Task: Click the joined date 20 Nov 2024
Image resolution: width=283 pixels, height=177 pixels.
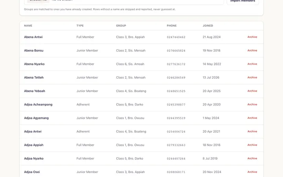Action: (x=212, y=172)
